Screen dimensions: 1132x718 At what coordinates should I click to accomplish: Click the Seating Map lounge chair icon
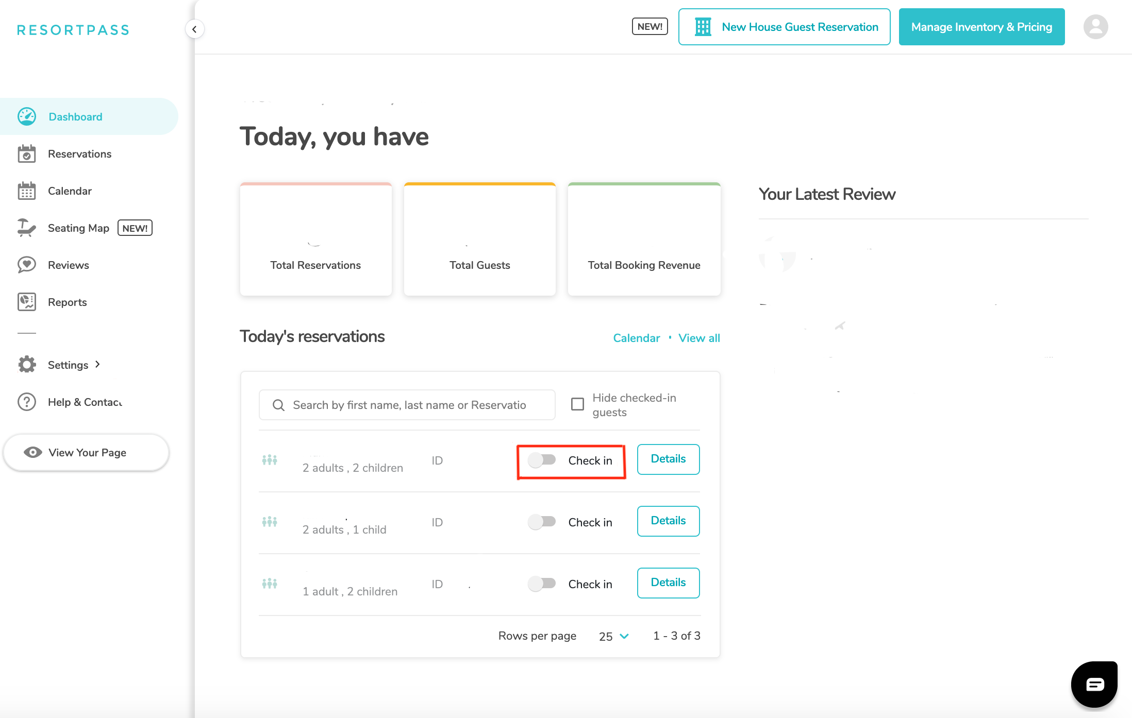click(26, 228)
